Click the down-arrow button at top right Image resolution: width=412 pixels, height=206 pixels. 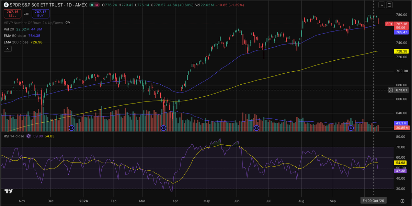coord(382,5)
